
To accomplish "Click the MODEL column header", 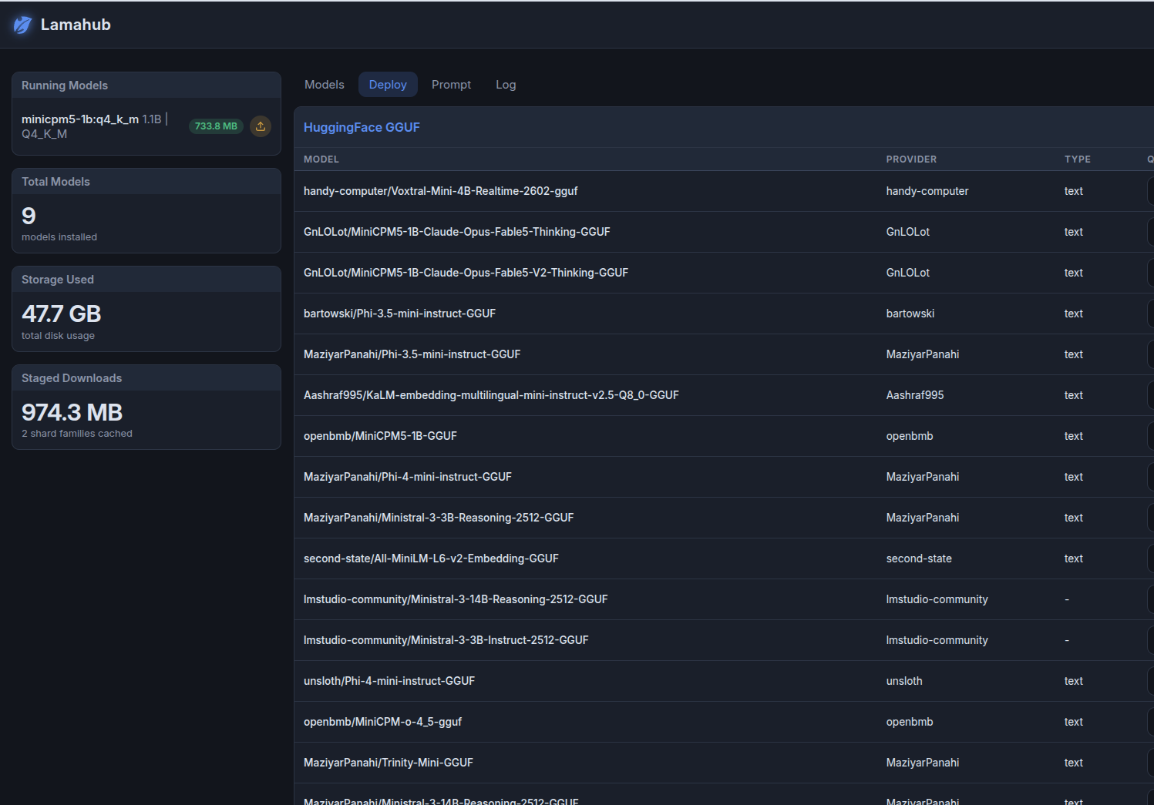I will coord(321,159).
